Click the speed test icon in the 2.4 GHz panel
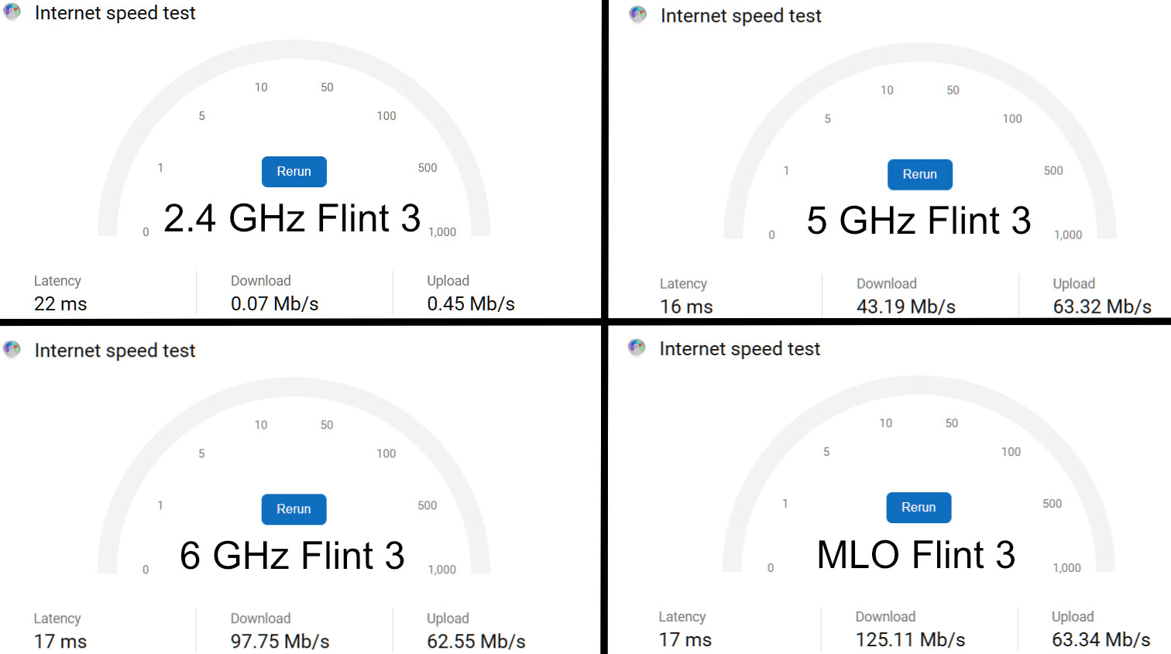This screenshot has width=1171, height=654. (12, 12)
